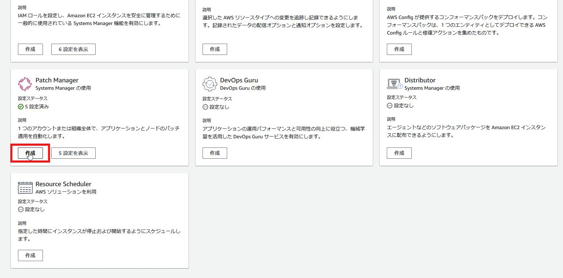Click 作成 in the Patch Manager card
This screenshot has height=278, width=563.
click(x=30, y=153)
